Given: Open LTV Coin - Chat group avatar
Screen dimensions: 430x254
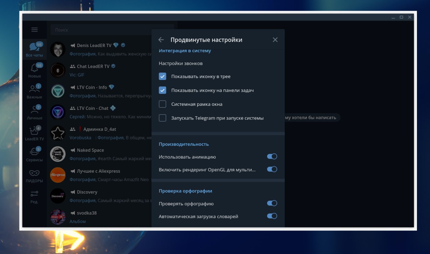Looking at the screenshot, I should coord(58,112).
